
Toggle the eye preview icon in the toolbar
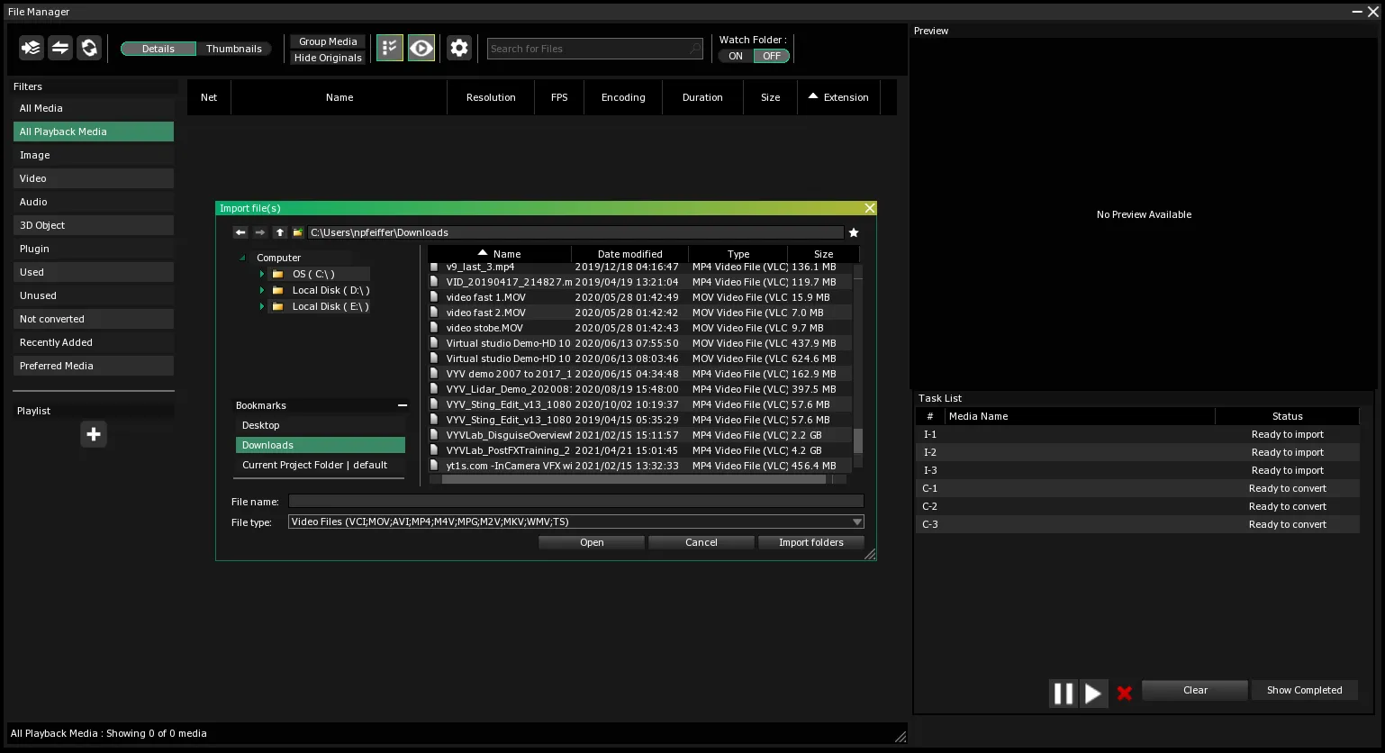click(421, 48)
